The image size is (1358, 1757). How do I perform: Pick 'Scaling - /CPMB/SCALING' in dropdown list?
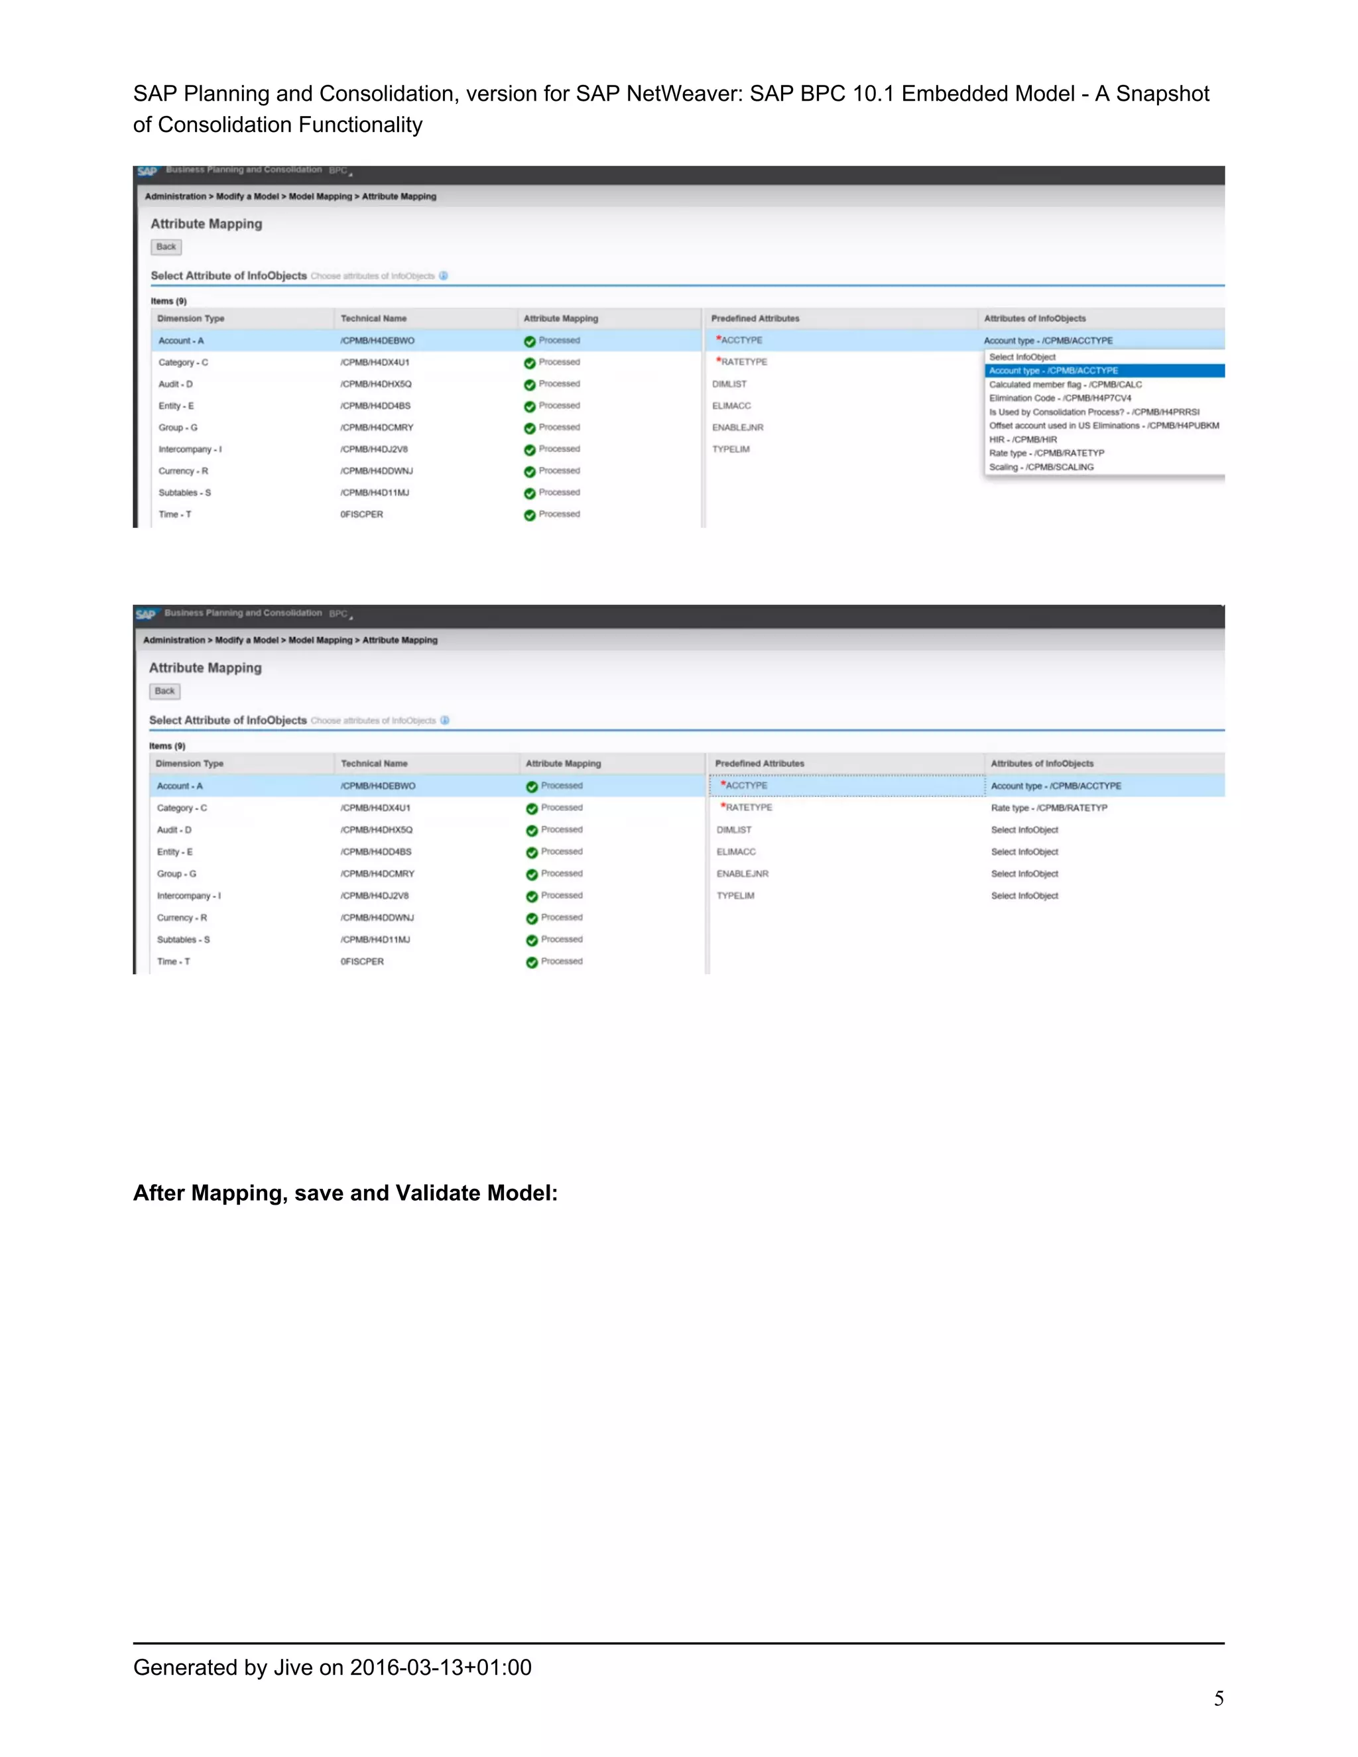[x=1041, y=467]
